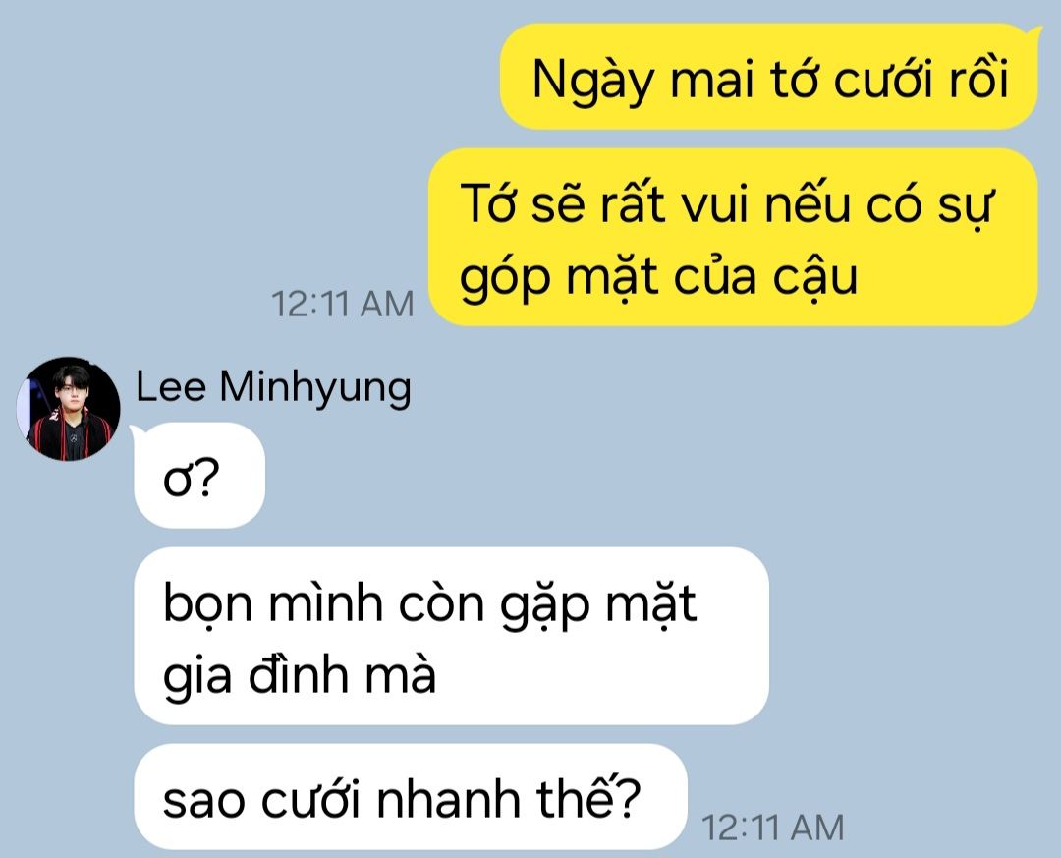Click the sender name Lee Minhyung
The height and width of the screenshot is (858, 1061).
[x=273, y=389]
